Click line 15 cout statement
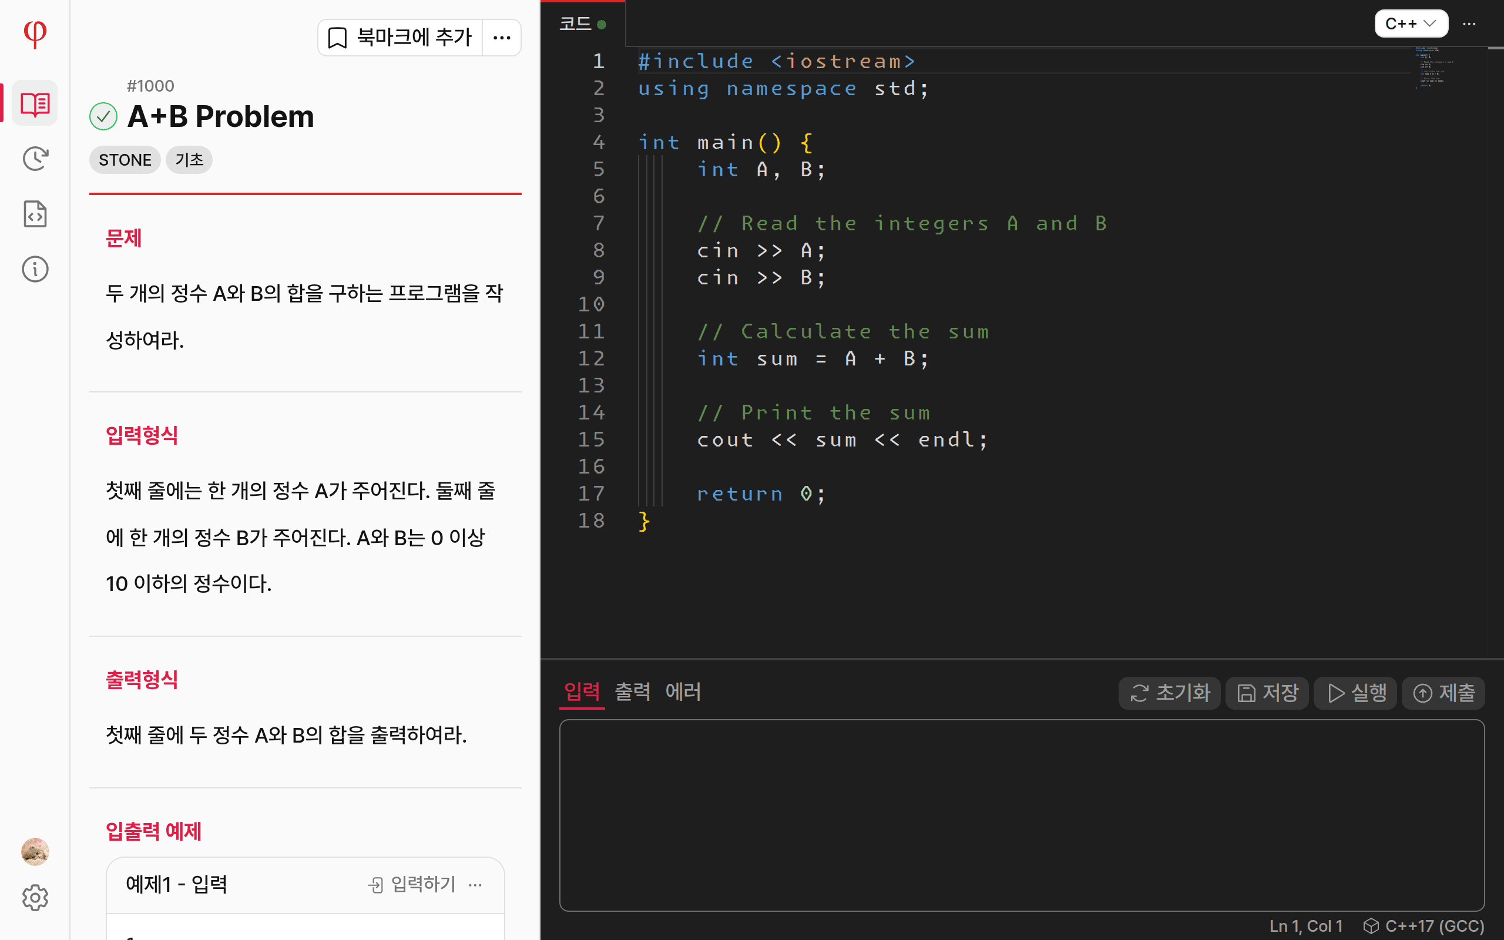 click(842, 439)
